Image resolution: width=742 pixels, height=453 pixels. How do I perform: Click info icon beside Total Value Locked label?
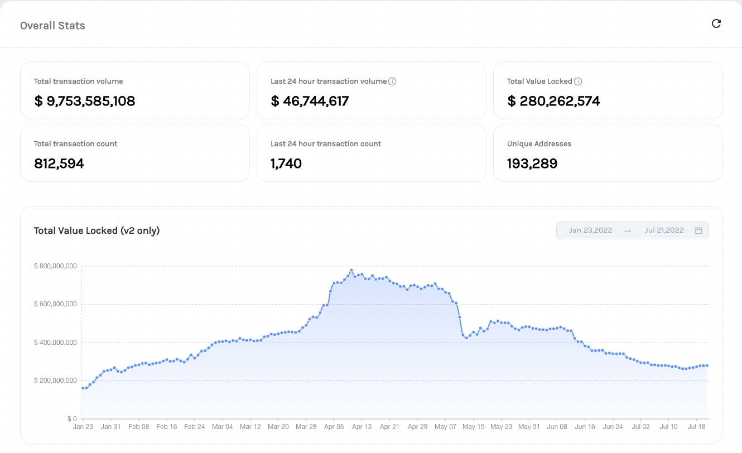point(578,81)
